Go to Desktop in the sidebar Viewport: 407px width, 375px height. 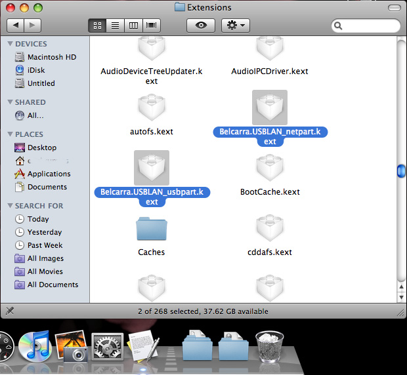35,148
